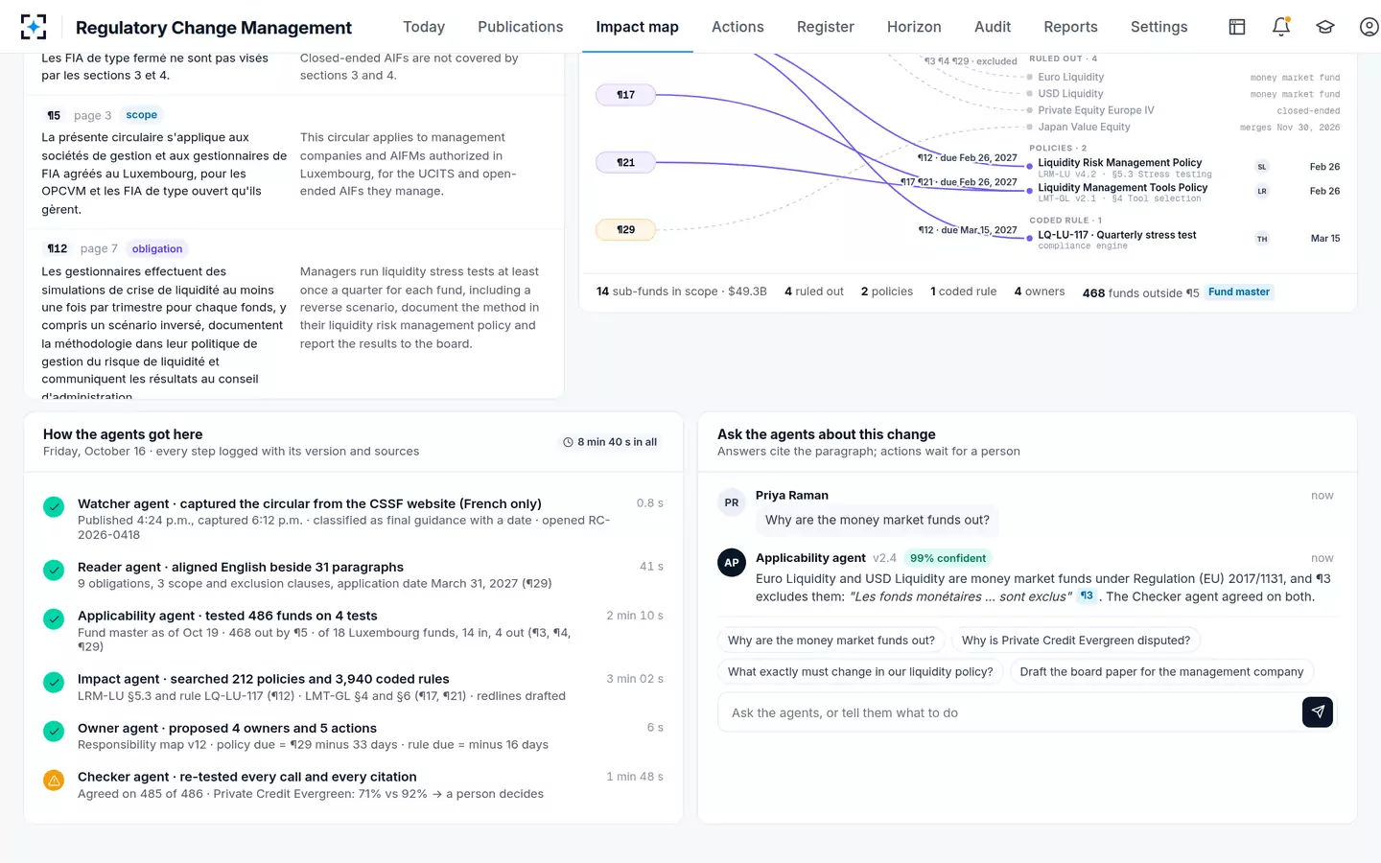This screenshot has width=1381, height=863.
Task: Click the SL owner avatar badge
Action: pyautogui.click(x=1262, y=167)
